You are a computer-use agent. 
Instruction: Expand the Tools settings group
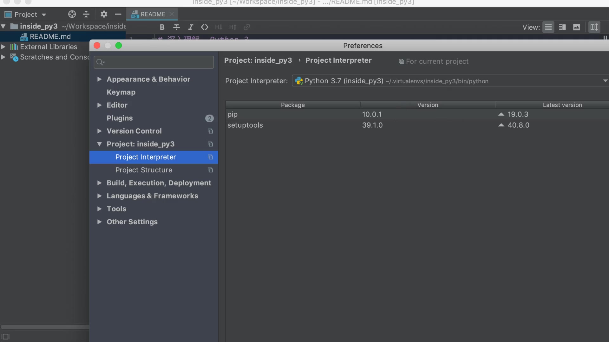click(99, 209)
